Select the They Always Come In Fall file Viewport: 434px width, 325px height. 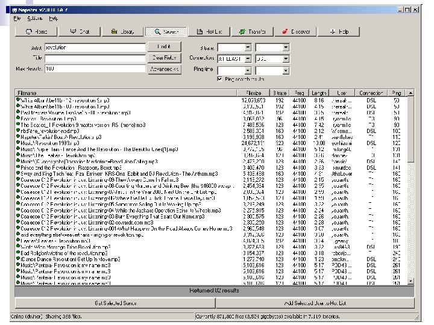point(99,180)
